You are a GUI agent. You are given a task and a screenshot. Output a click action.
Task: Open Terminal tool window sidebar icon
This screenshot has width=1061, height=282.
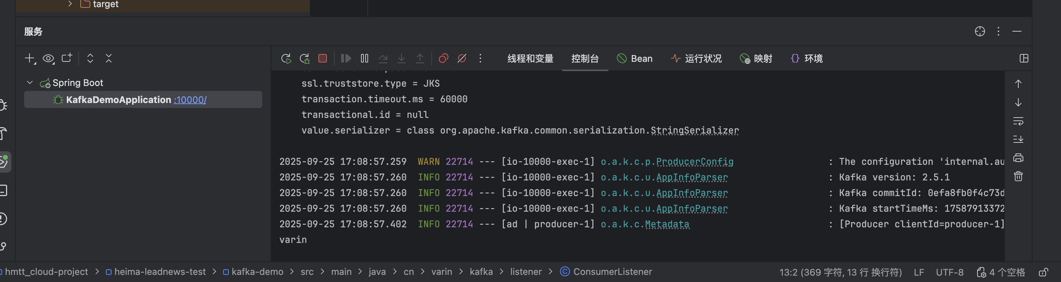pyautogui.click(x=3, y=190)
